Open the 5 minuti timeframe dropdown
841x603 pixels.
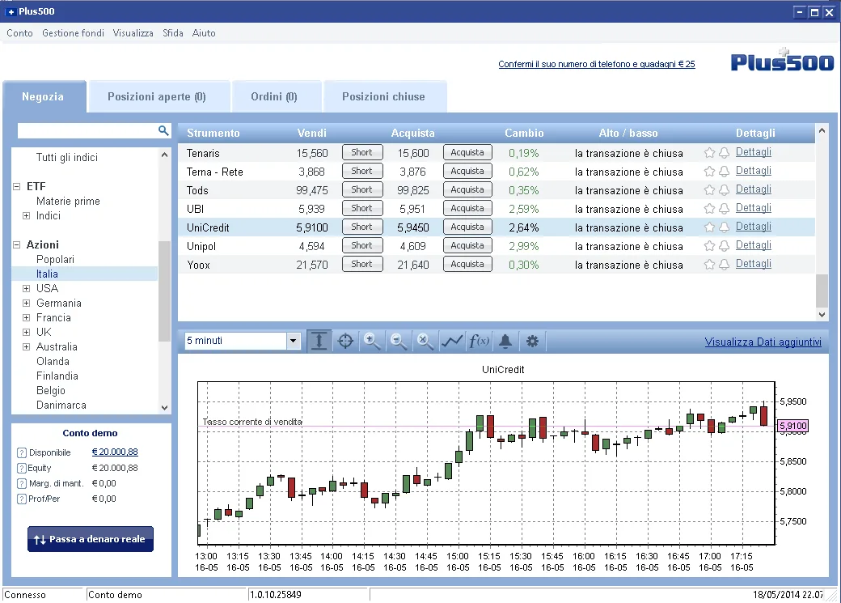pos(293,341)
